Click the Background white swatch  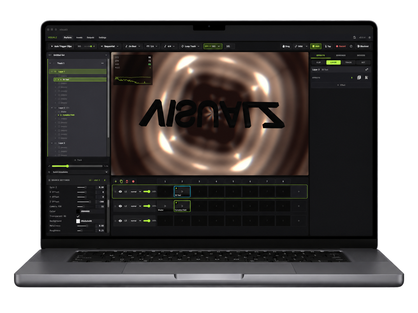point(78,221)
